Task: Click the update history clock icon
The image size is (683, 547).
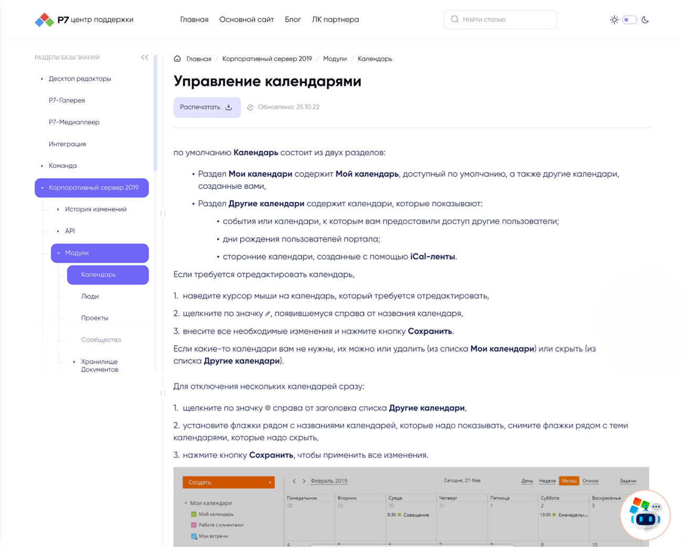Action: point(251,107)
